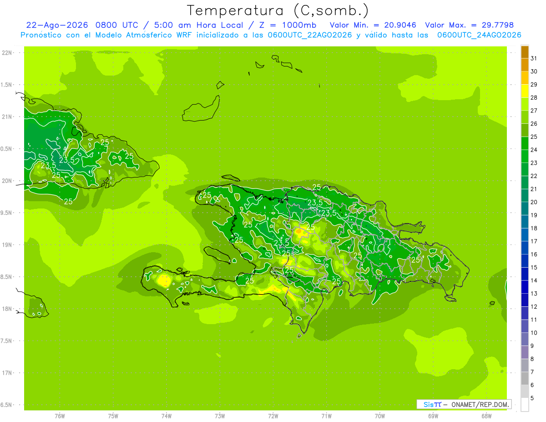Click the "8.5N" latitude axis label
The image size is (546, 422).
(x=7, y=277)
